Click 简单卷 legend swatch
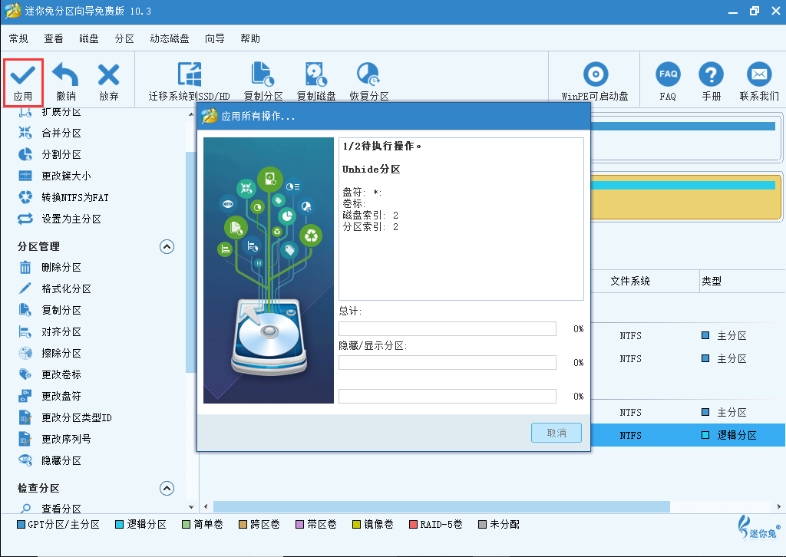Image resolution: width=786 pixels, height=557 pixels. click(x=187, y=525)
